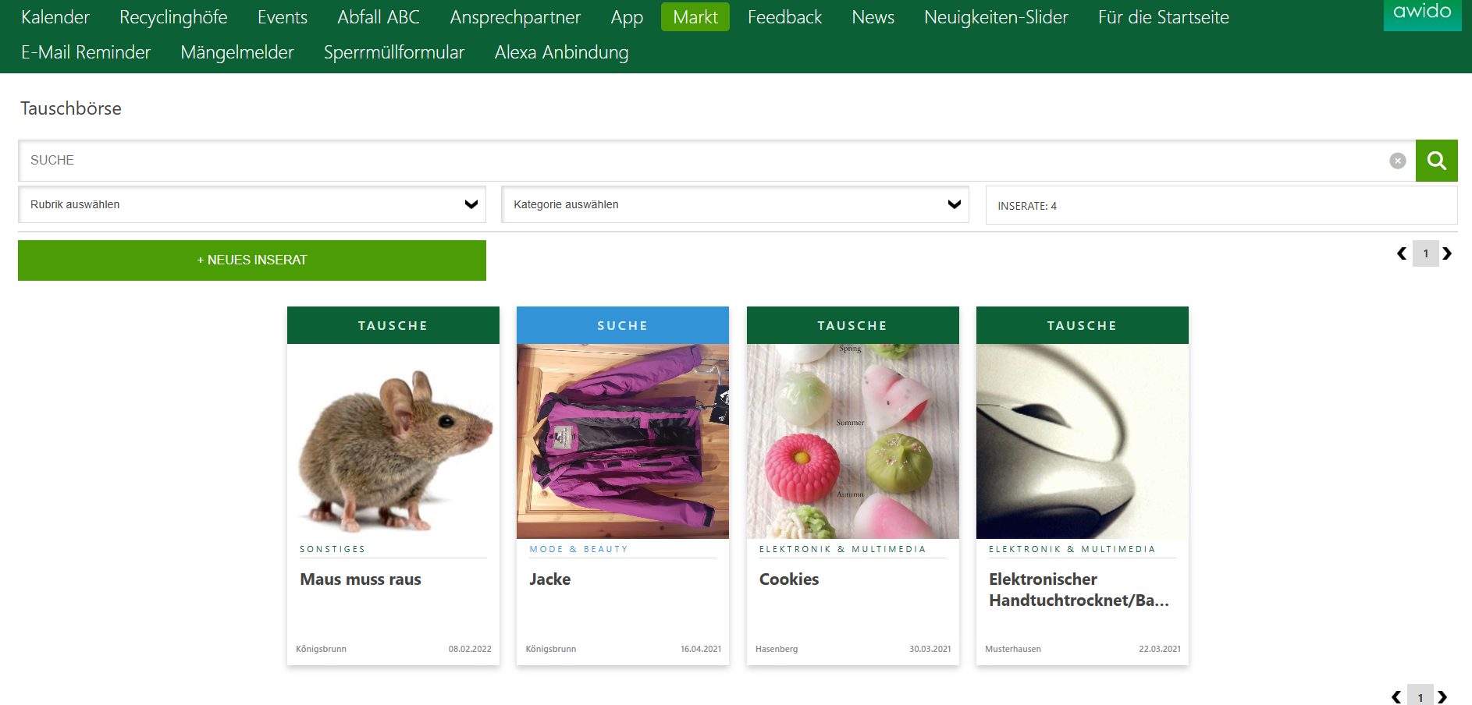Open the Mängelmelder menu item
The image size is (1472, 705).
237,52
